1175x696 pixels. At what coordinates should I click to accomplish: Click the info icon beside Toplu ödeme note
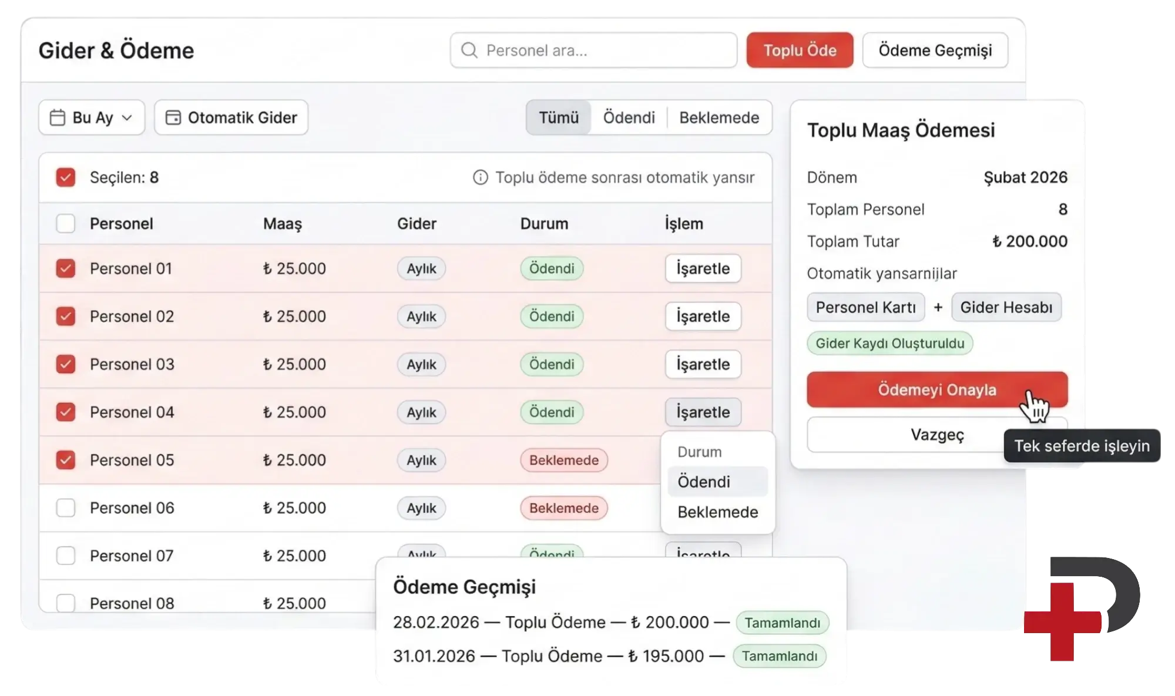tap(480, 177)
